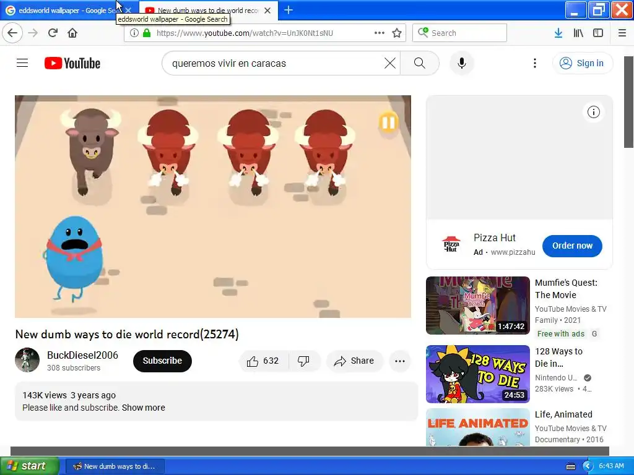Toggle the browser sidebar icon
Viewport: 634px width, 475px height.
(x=598, y=33)
